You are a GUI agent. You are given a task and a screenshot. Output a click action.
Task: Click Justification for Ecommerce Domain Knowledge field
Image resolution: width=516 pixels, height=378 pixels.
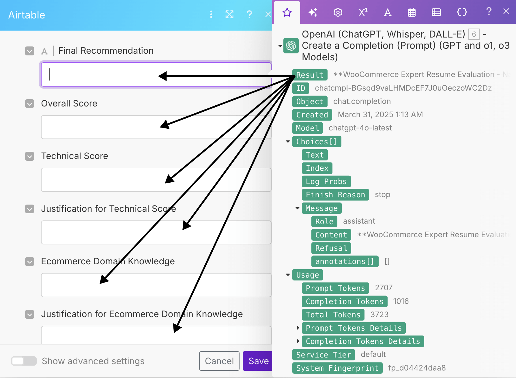pos(156,335)
